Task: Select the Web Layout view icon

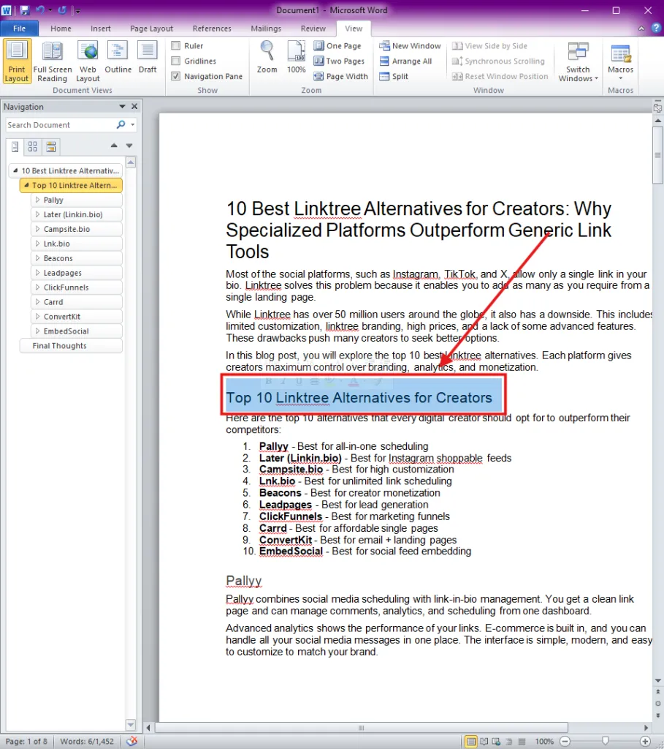Action: [88, 62]
